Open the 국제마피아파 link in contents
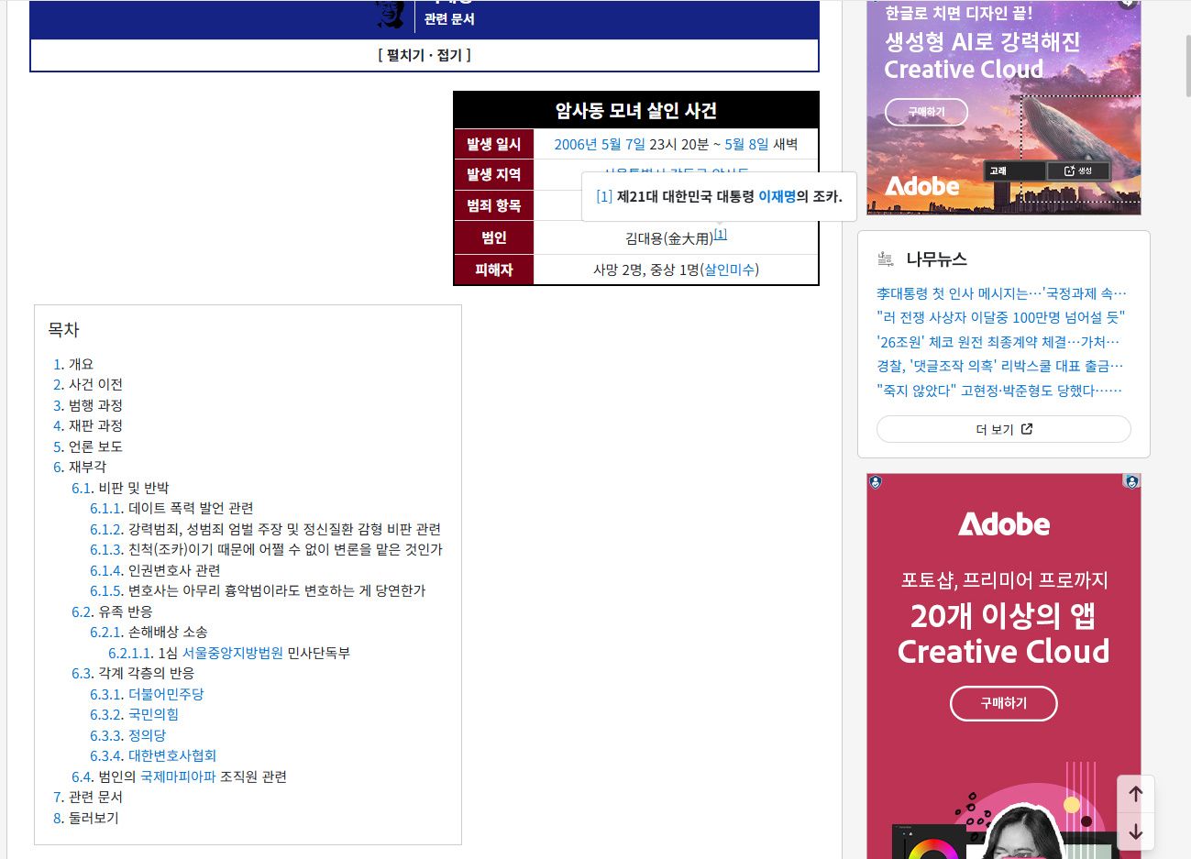 [x=178, y=776]
